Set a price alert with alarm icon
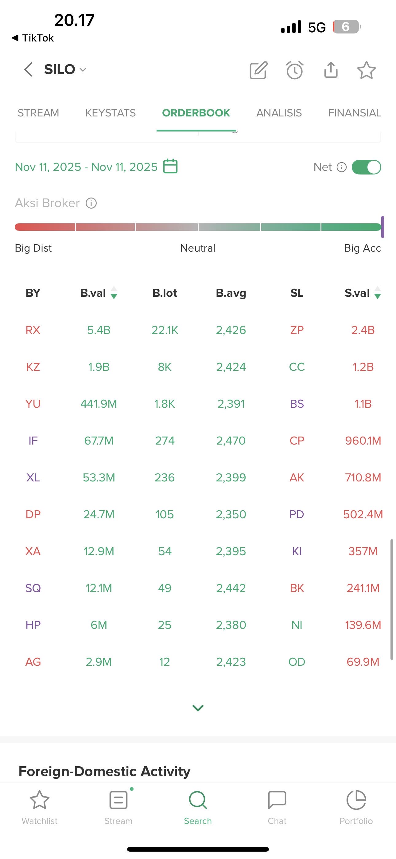 click(295, 70)
